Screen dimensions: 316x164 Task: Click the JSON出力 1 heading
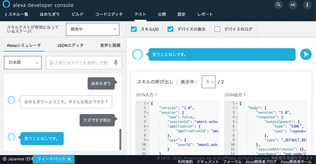click(235, 95)
